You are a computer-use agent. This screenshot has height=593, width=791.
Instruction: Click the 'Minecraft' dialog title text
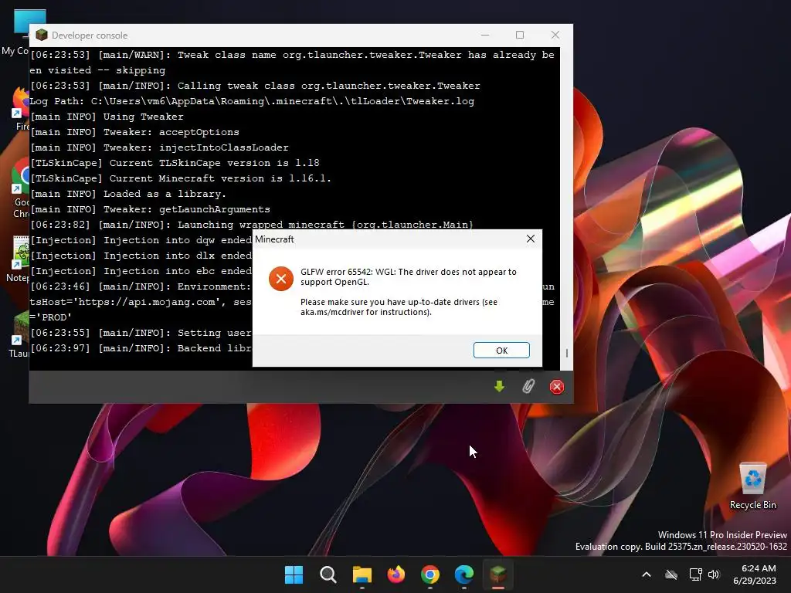[274, 239]
